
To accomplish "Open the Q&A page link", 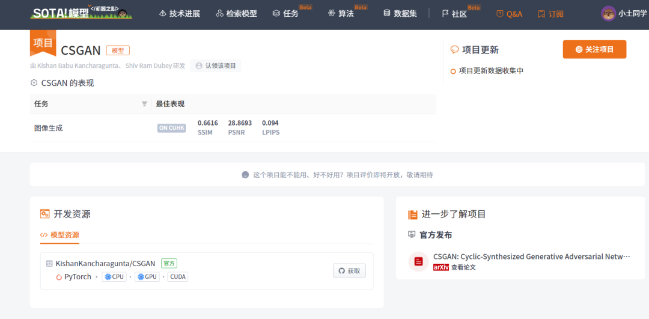I will (x=509, y=14).
